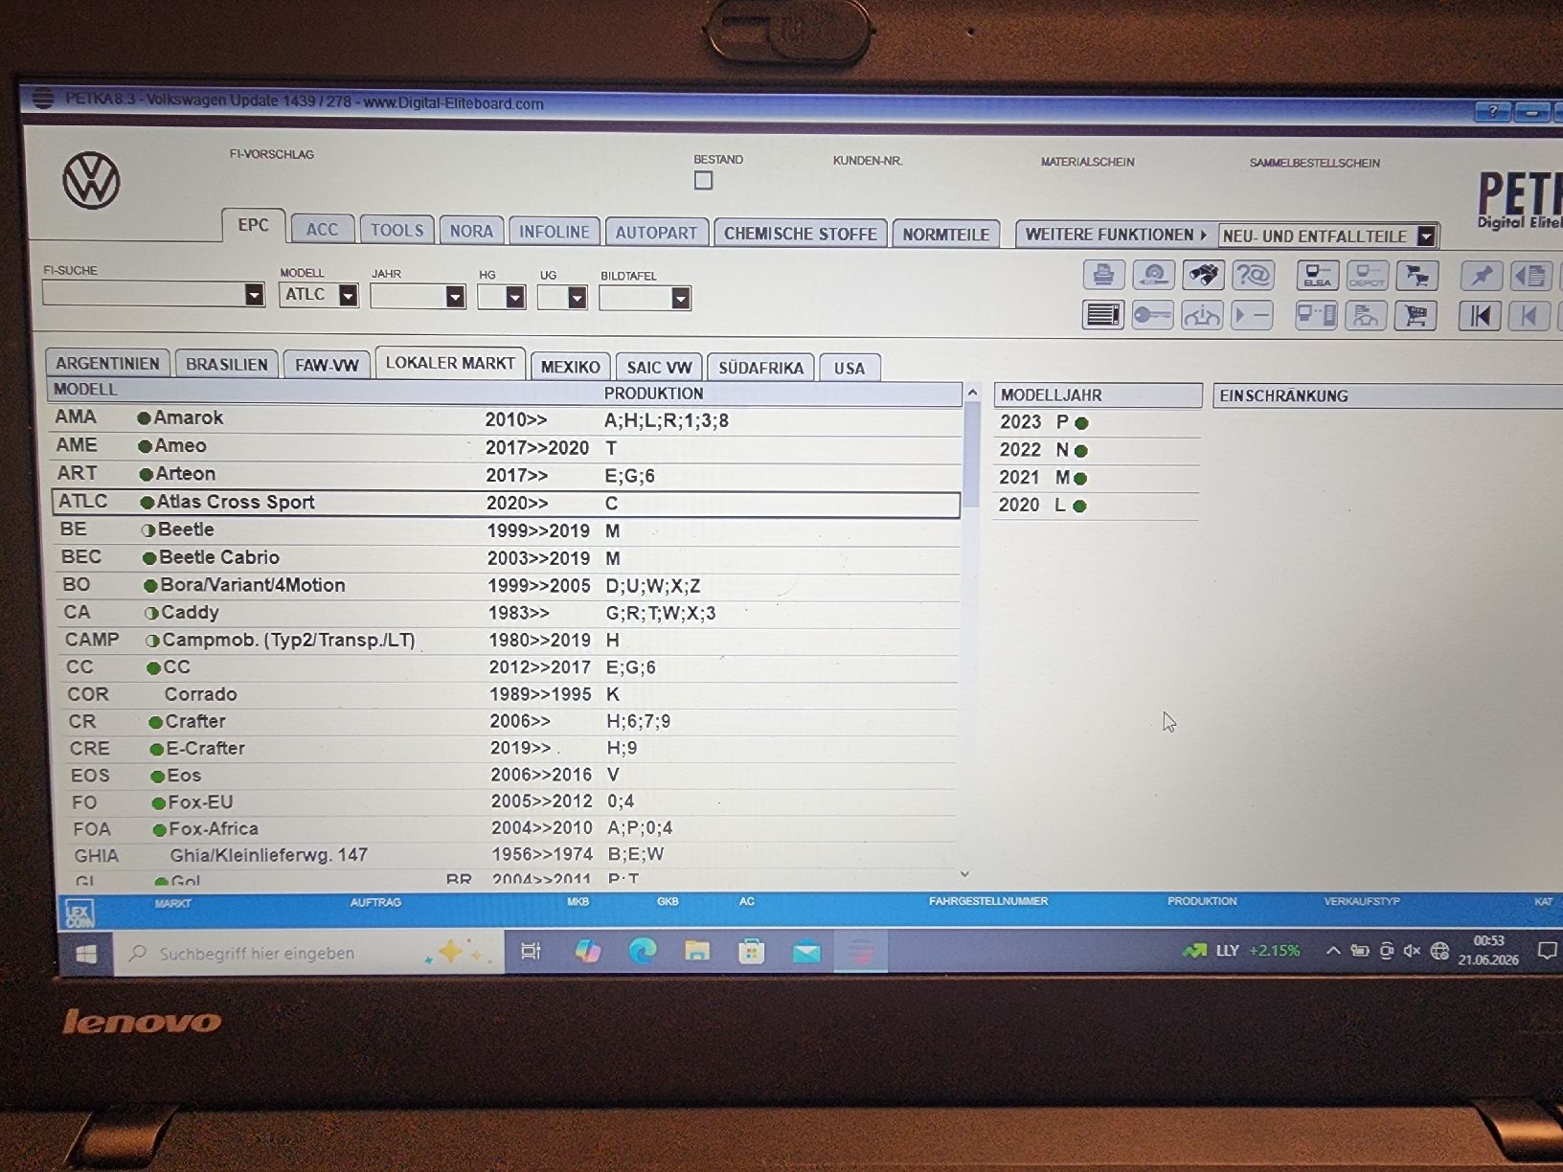Viewport: 1563px width, 1172px height.
Task: Click the computer to server icon
Action: [x=1317, y=315]
